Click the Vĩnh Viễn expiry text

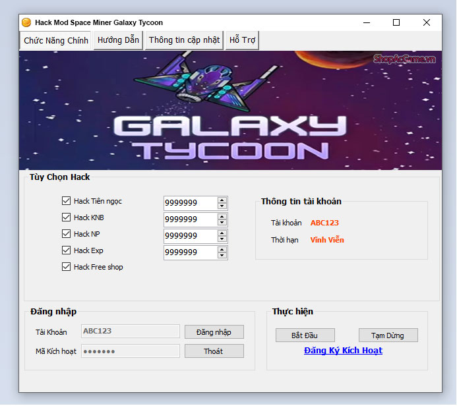tap(327, 240)
